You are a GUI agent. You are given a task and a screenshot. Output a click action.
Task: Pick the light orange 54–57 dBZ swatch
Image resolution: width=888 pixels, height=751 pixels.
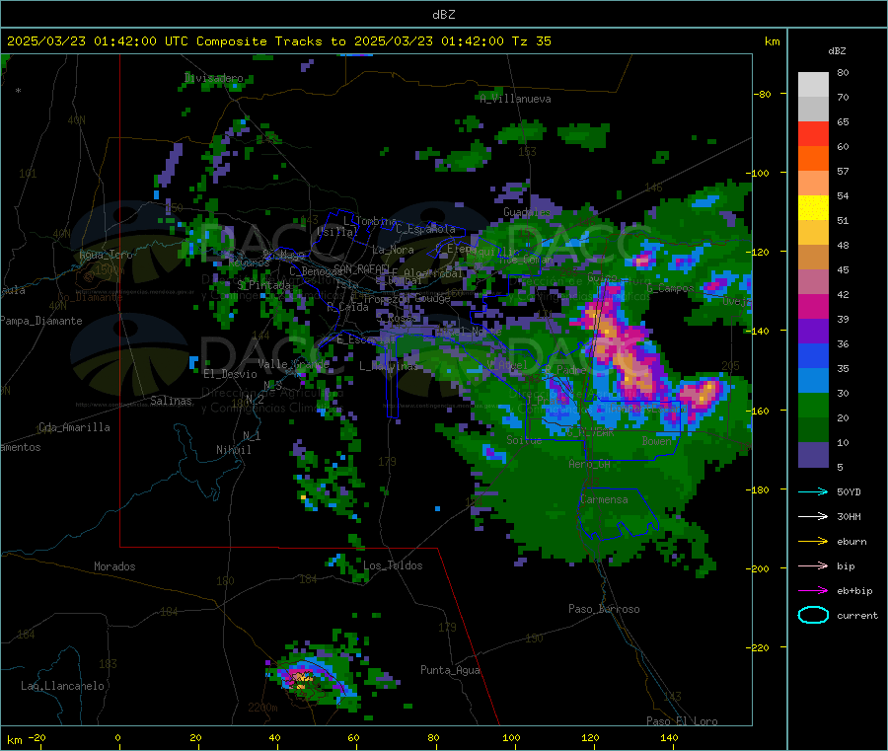tap(813, 183)
